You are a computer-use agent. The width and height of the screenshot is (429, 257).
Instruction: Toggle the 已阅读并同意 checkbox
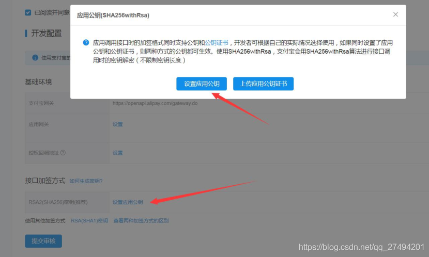28,12
